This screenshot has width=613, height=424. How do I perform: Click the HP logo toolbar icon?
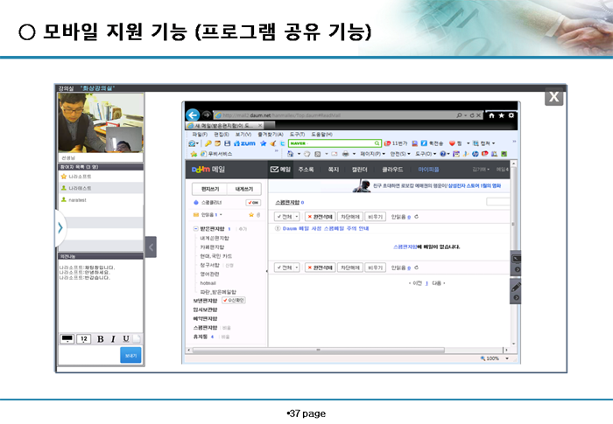[x=476, y=154]
